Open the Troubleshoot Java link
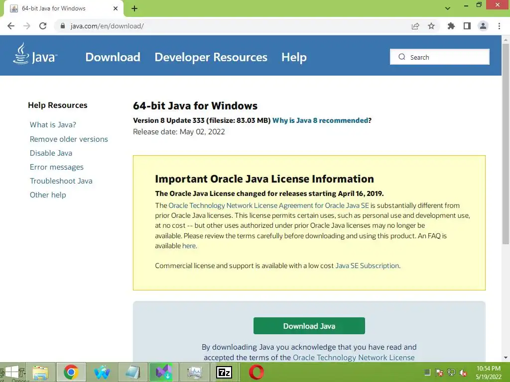 coord(61,181)
